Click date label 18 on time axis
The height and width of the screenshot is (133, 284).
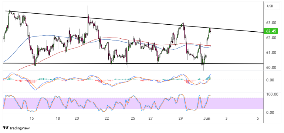58,118
